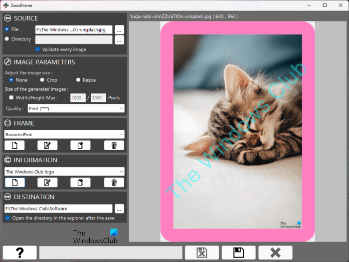
Task: Create a new information entry
Action: click(x=14, y=183)
